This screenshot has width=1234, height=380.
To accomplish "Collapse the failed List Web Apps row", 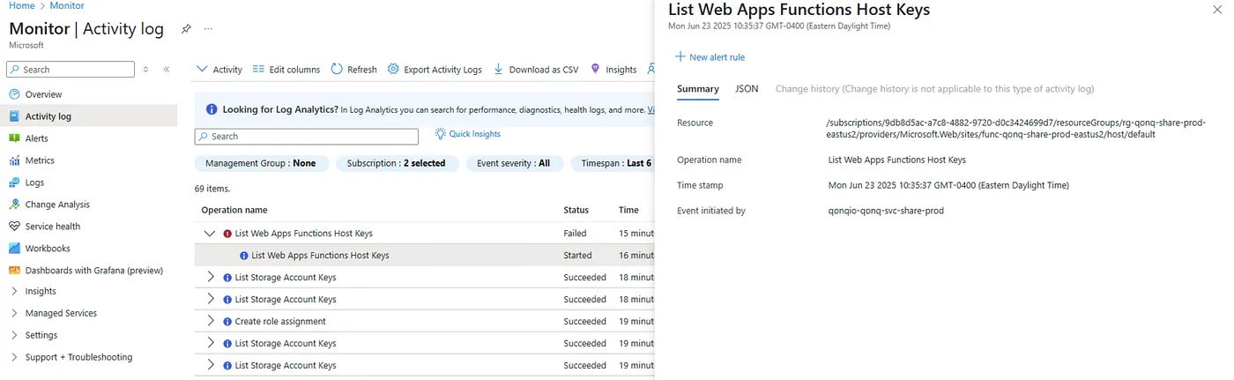I will (209, 234).
